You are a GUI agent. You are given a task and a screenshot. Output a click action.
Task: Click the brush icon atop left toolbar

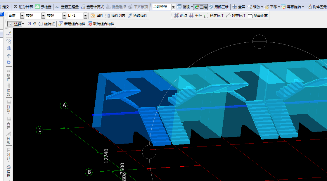click(9, 33)
